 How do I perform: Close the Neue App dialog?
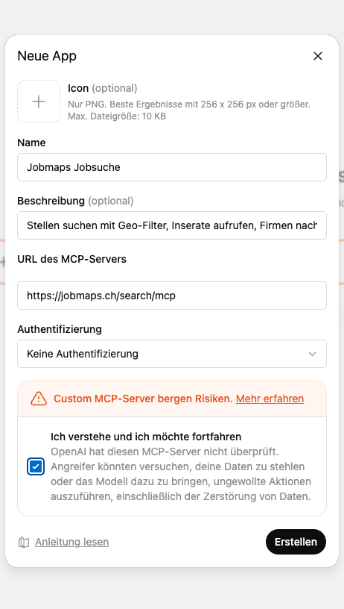318,56
